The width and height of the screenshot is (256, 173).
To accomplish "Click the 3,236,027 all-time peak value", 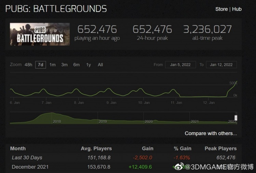I will 207,29.
